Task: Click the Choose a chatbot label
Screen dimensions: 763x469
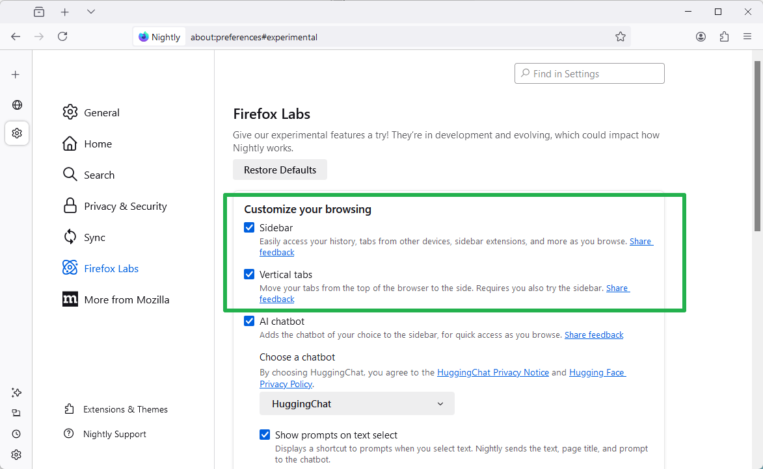Action: pyautogui.click(x=297, y=357)
